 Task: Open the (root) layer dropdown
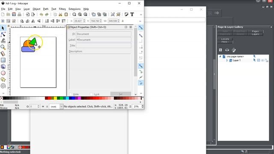click(x=61, y=107)
